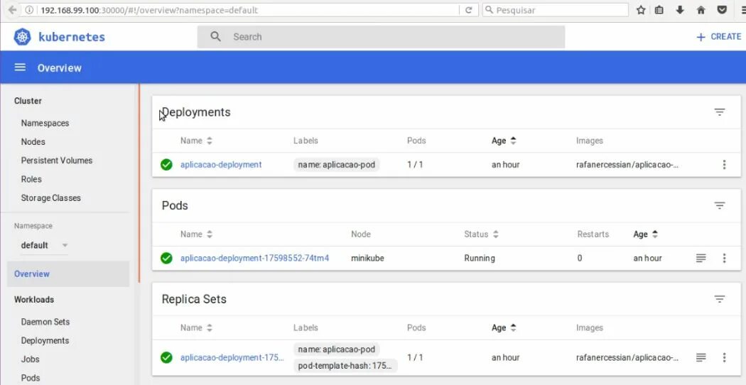
Task: Open actions menu for replica set row
Action: (724, 357)
